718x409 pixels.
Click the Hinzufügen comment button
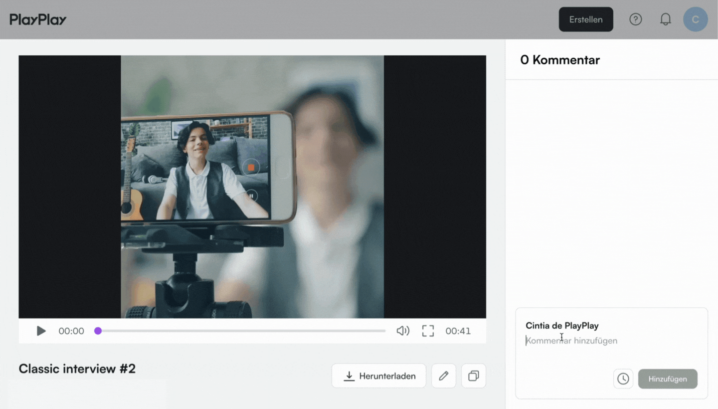coord(668,379)
